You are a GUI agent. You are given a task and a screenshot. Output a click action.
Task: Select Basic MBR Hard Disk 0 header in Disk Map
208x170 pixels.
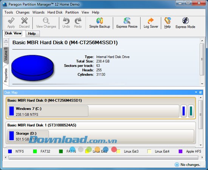45,100
